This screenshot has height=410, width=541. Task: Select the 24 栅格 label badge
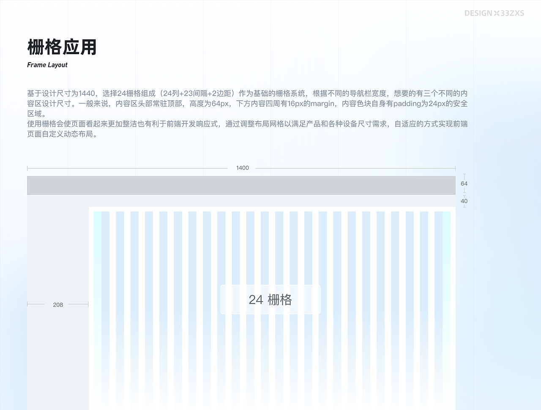270,299
